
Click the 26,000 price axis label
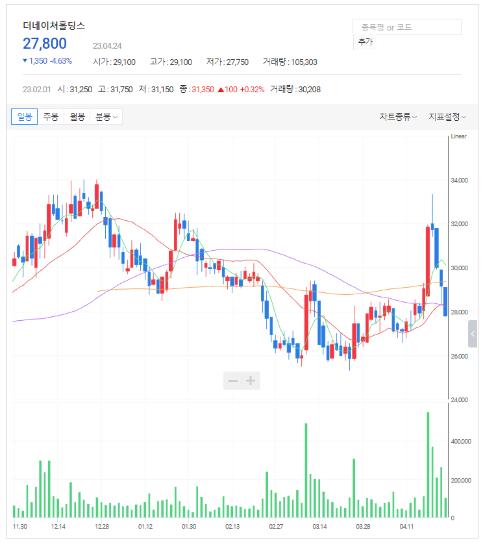pyautogui.click(x=459, y=356)
